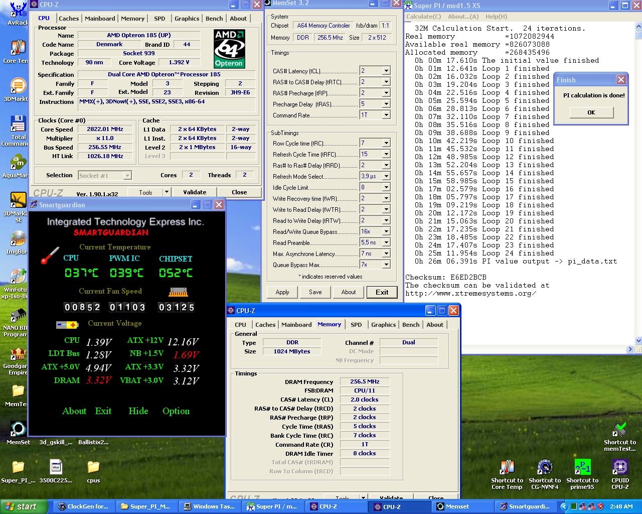Expand the RAS# to CAS# Delay dropdown
The image size is (642, 514).
coord(386,82)
